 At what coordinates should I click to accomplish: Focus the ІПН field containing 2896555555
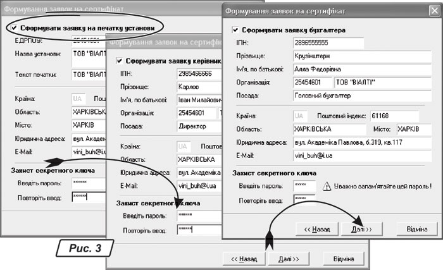coord(329,43)
